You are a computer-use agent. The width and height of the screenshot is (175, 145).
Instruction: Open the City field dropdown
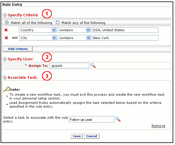click(x=54, y=38)
